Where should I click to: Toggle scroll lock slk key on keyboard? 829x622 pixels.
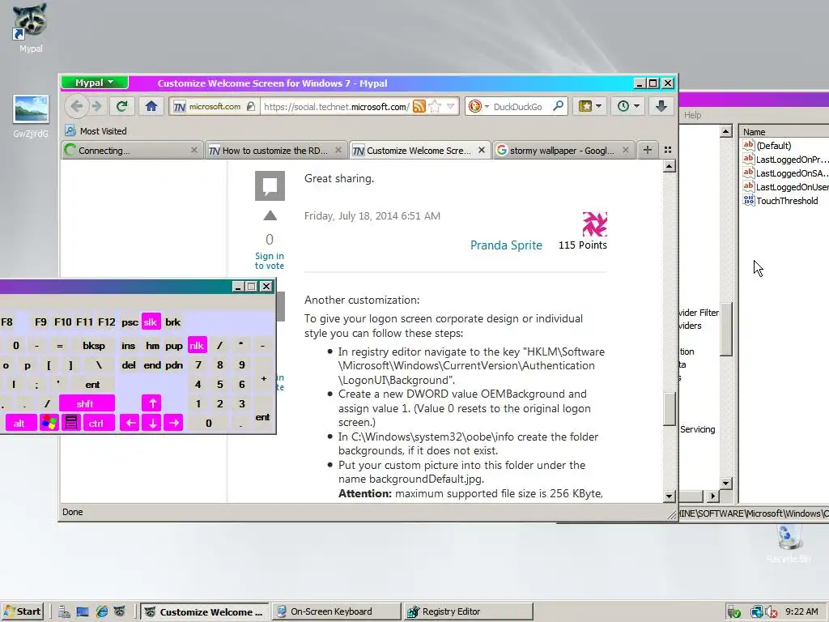coord(151,322)
